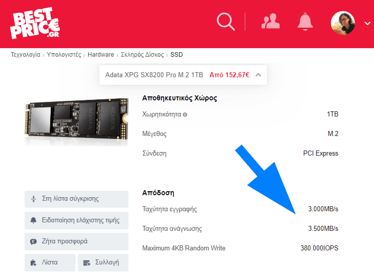Click the Χωρητικότητα label

pyautogui.click(x=162, y=114)
